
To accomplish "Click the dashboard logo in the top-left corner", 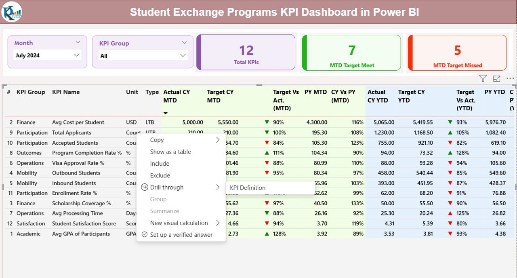I will 11,12.
